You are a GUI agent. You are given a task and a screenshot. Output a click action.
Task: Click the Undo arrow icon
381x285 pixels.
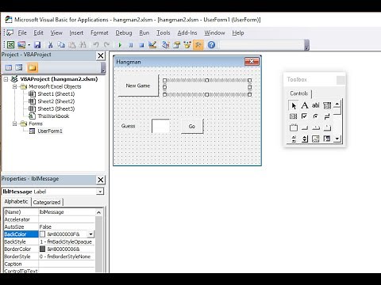(96, 45)
